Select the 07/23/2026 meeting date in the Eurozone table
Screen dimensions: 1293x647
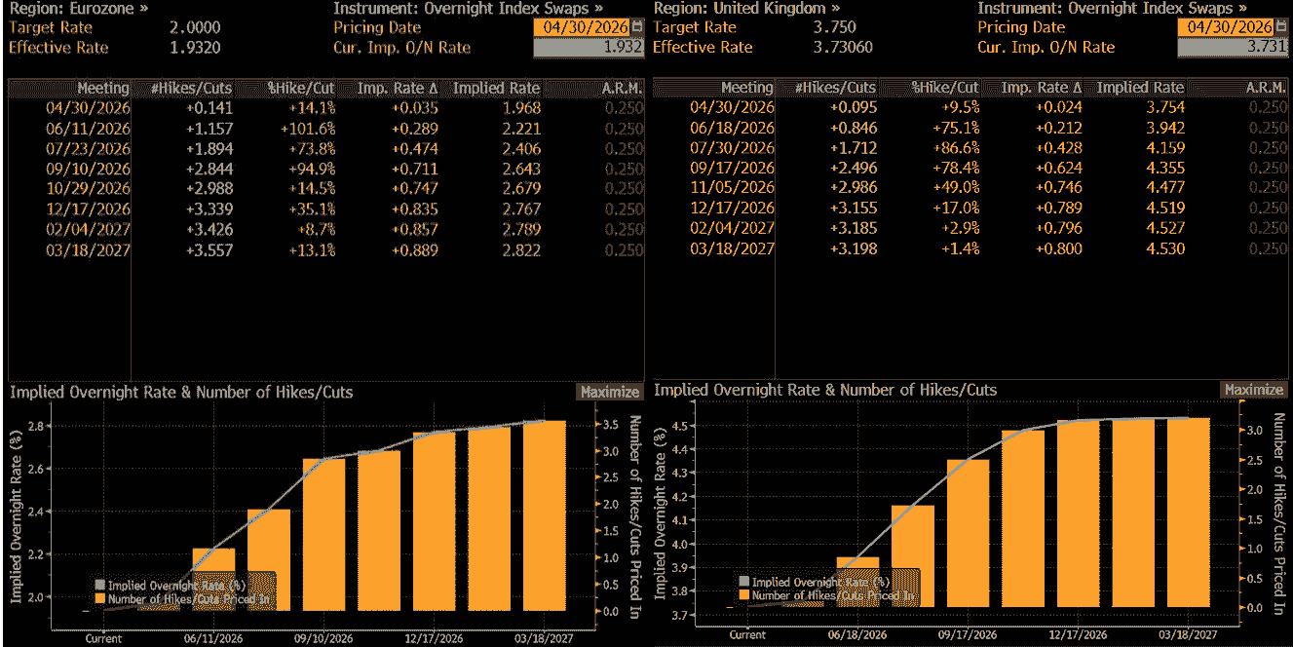88,148
